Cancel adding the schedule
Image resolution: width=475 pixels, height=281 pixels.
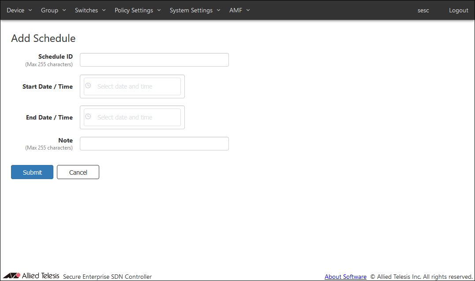click(x=78, y=172)
